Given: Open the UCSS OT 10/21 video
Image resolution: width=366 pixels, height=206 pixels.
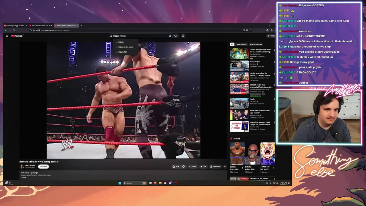Looking at the screenshot, I should (x=239, y=89).
